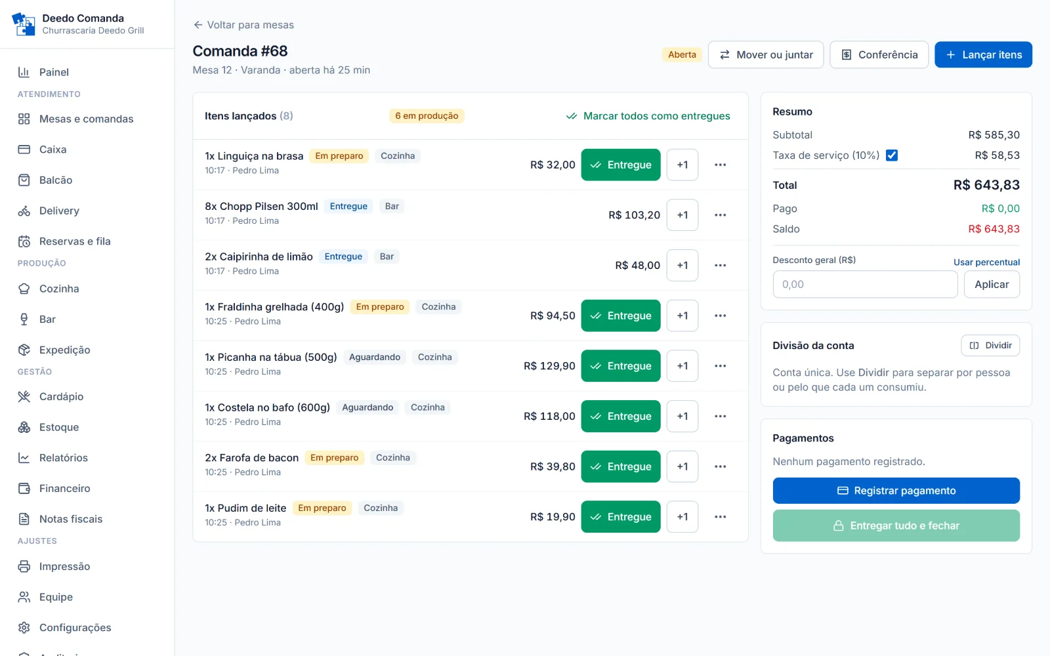Open more options for Linguiça na brasa
Viewport: 1050px width, 656px height.
tap(721, 165)
